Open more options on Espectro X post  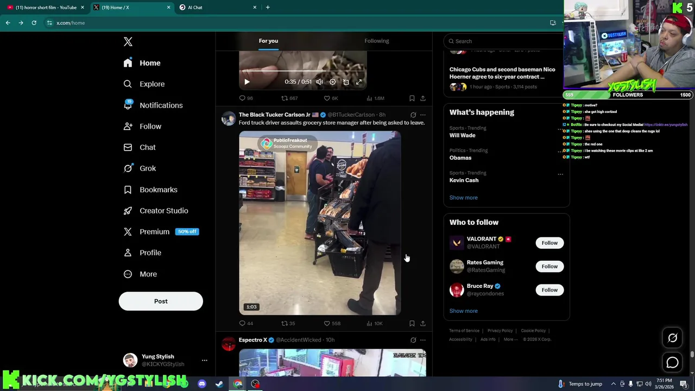[x=423, y=340]
